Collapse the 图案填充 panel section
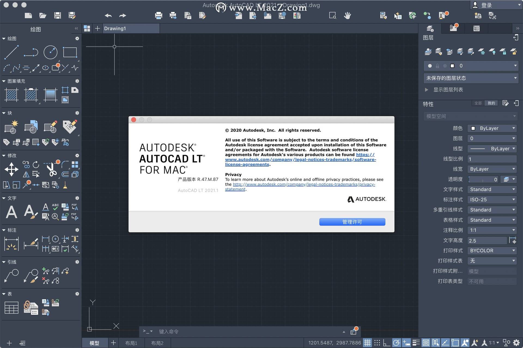Viewport: 523px width, 348px height. coord(4,81)
